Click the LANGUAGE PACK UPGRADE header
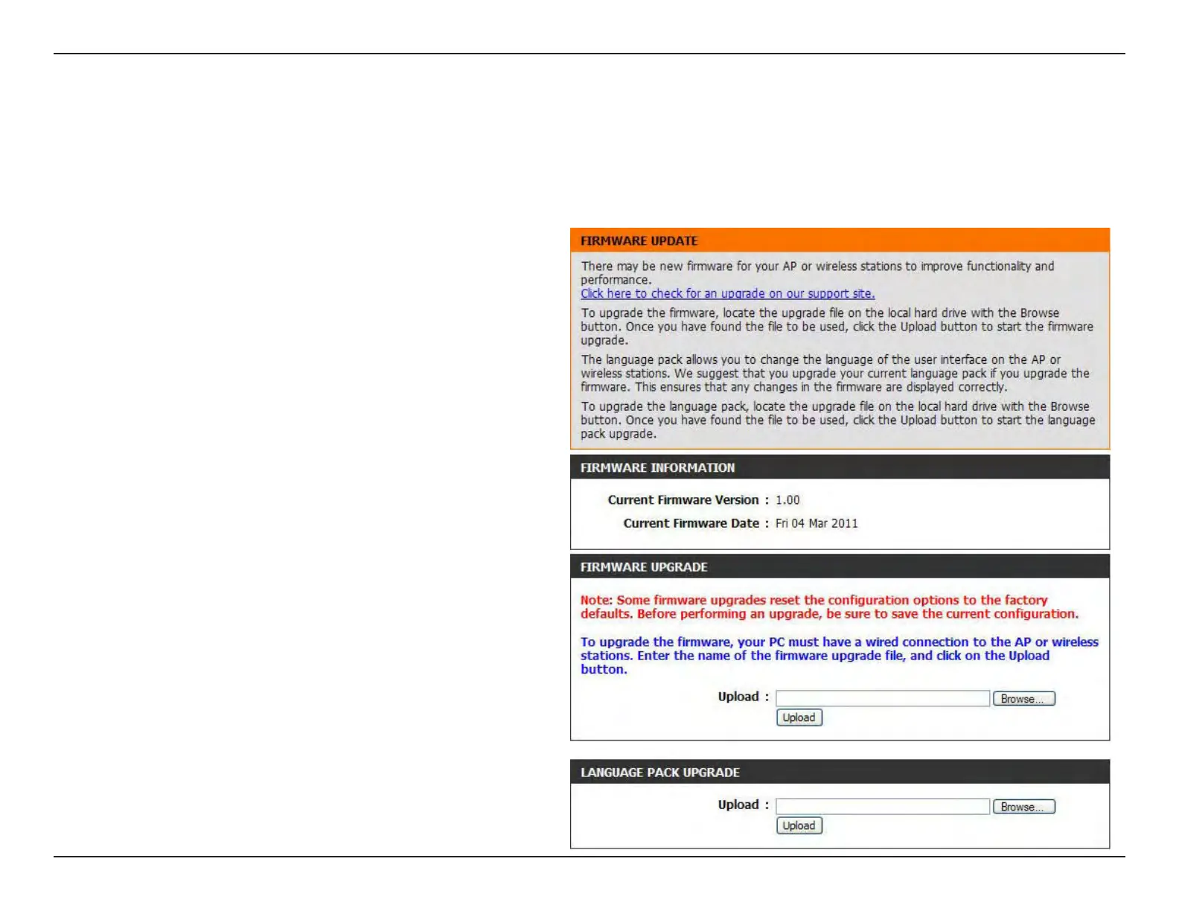 point(840,772)
